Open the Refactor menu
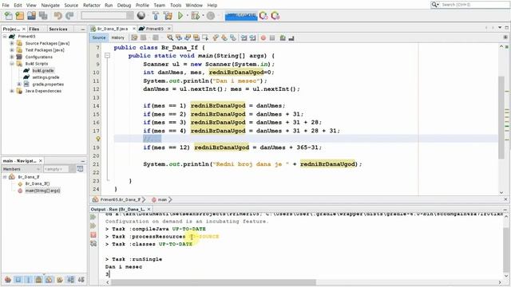The height and width of the screenshot is (287, 511). coord(92,6)
